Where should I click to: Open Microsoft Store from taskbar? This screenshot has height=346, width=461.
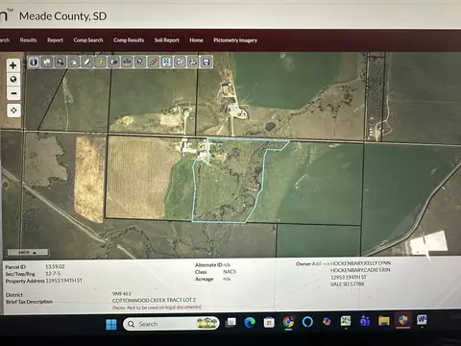(269, 322)
